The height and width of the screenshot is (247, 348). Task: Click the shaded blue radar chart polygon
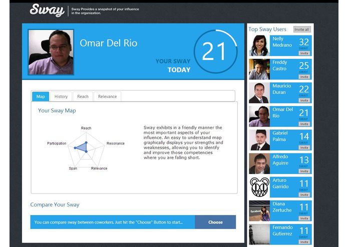[x=83, y=147]
